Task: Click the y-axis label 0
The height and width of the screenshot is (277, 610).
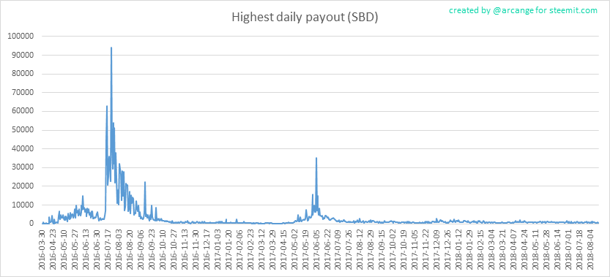Action: [x=33, y=224]
